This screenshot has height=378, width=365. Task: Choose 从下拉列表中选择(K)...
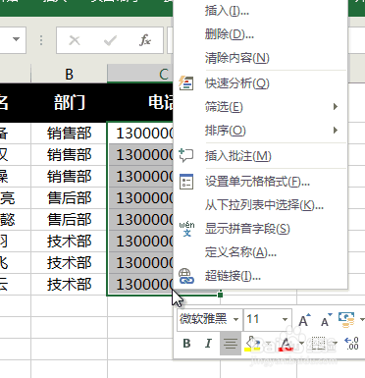coord(260,205)
